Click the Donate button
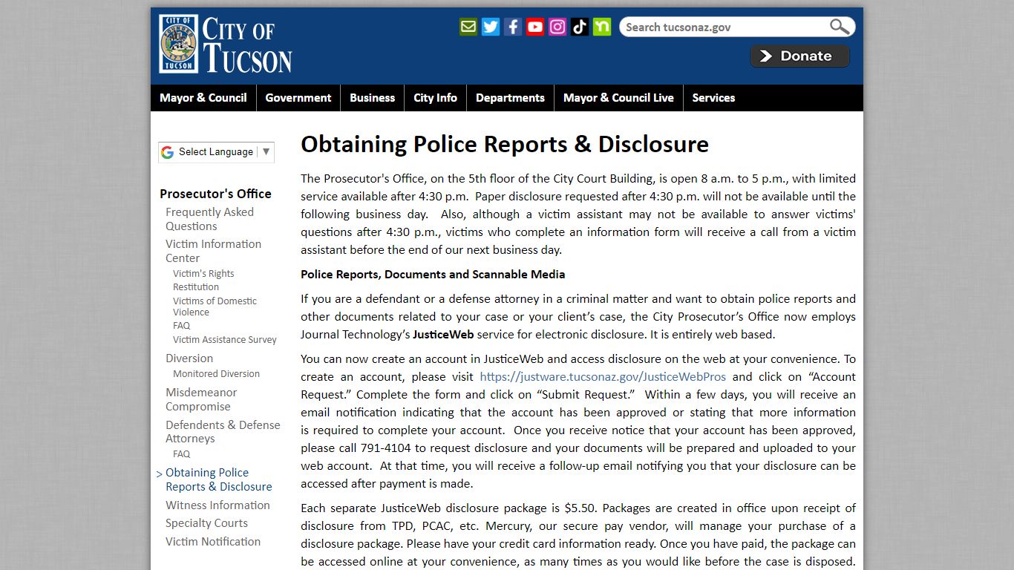Screen dimensions: 1014x570 pos(800,56)
